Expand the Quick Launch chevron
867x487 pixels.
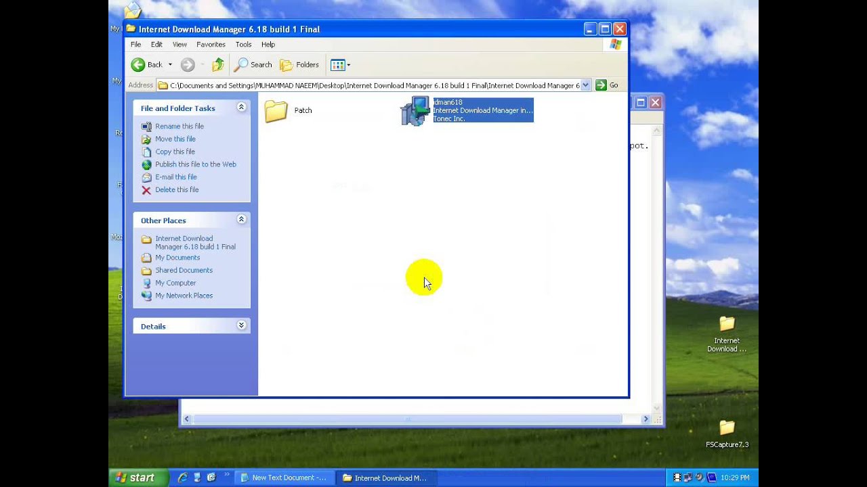(x=226, y=475)
